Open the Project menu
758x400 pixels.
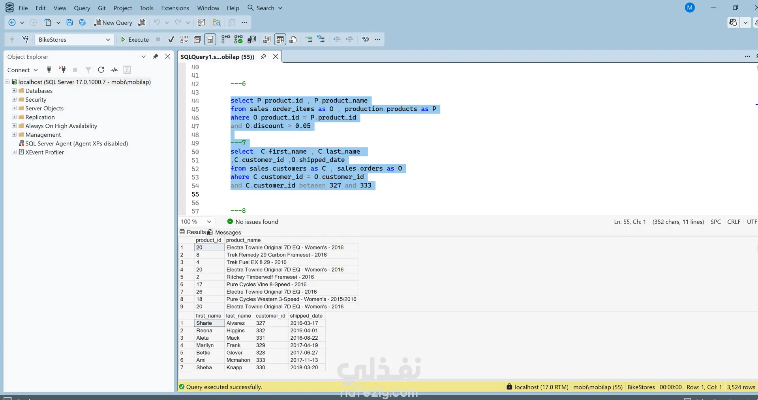coord(123,8)
